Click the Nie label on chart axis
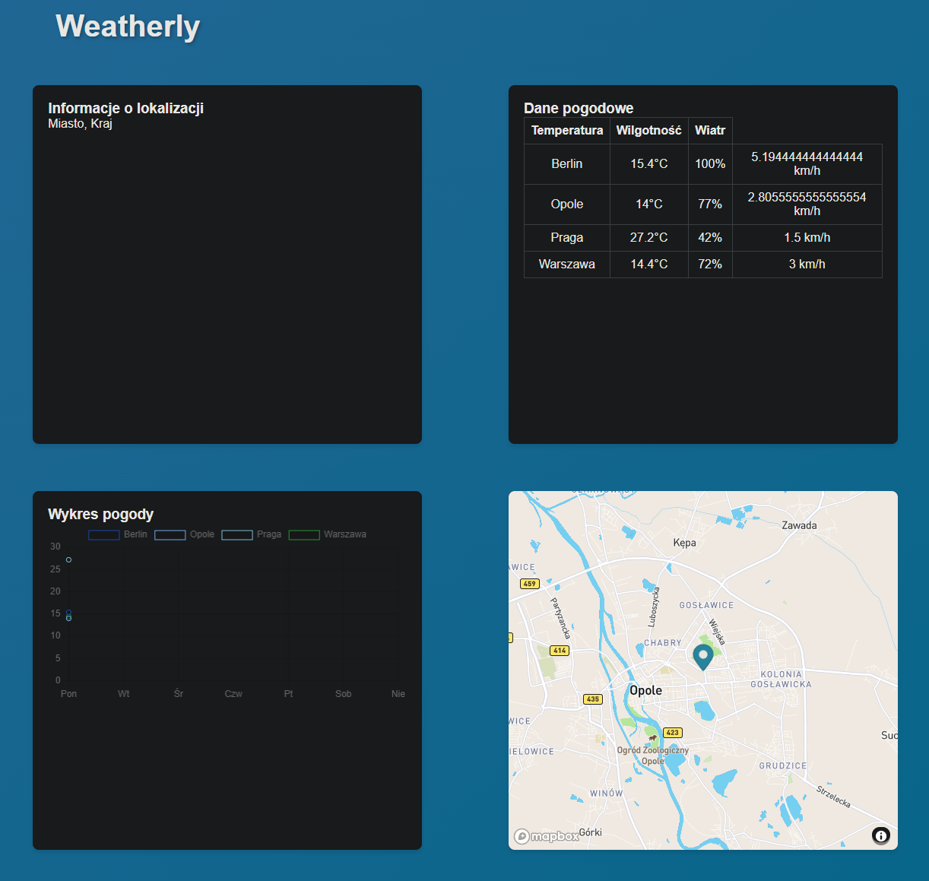Viewport: 929px width, 881px height. [x=398, y=694]
